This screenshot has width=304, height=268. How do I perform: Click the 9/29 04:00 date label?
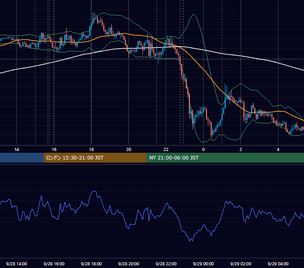tap(278, 264)
